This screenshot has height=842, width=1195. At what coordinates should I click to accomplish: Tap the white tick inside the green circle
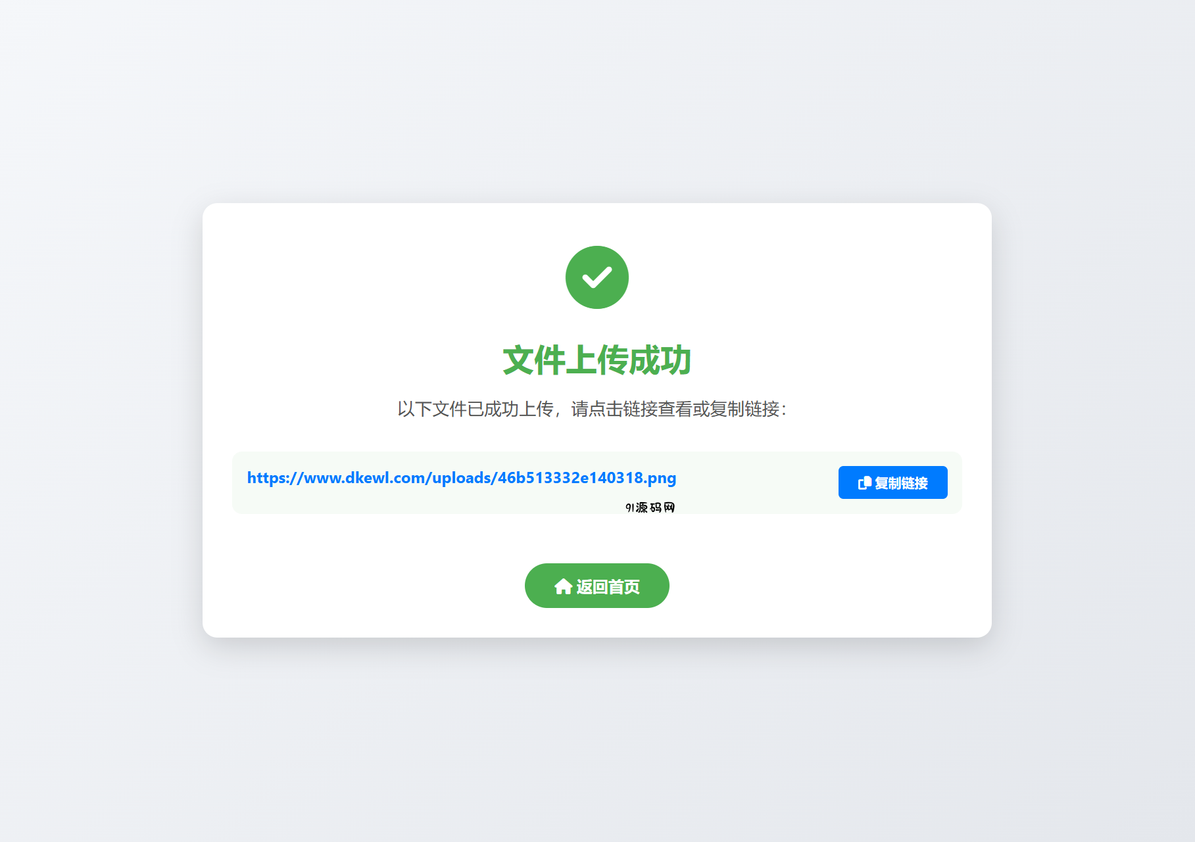click(597, 277)
